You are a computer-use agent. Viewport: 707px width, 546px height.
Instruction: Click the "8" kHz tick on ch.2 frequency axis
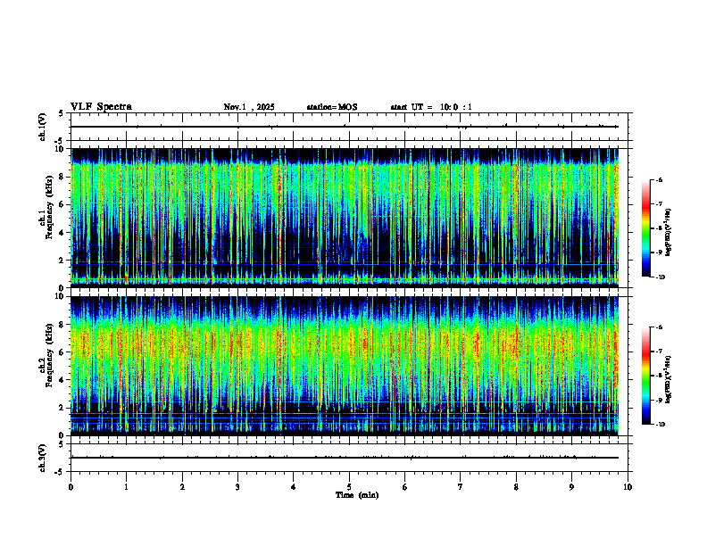tap(62, 325)
